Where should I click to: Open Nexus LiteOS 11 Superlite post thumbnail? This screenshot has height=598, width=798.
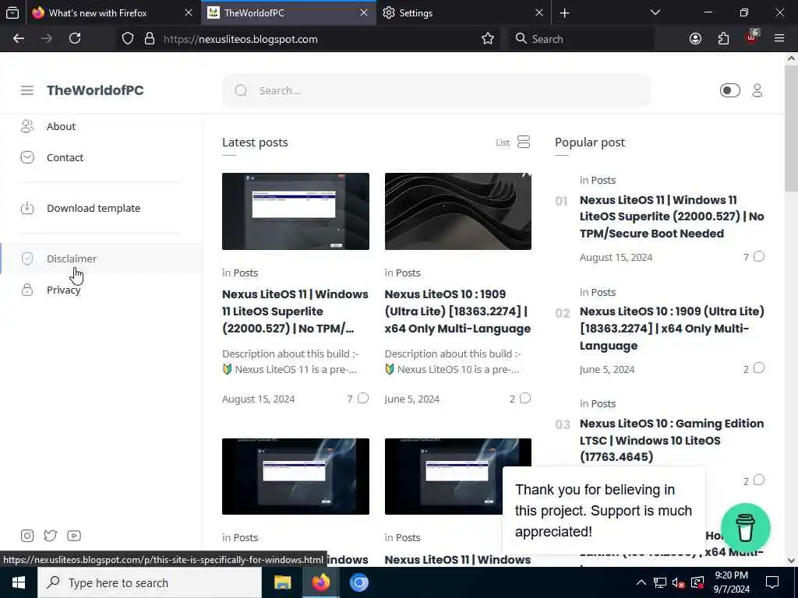point(295,211)
